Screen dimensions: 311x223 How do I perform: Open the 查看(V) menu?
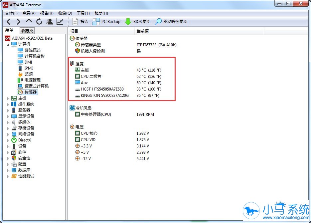tap(29, 13)
